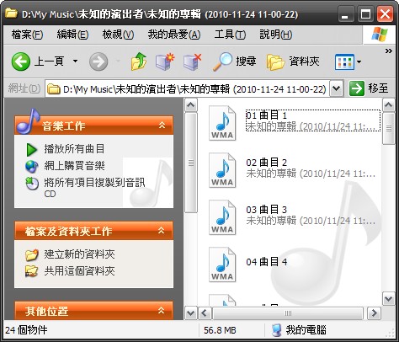399x342 pixels.
Task: Select the WMA icon for 01 曲目 1
Action: tap(222, 123)
